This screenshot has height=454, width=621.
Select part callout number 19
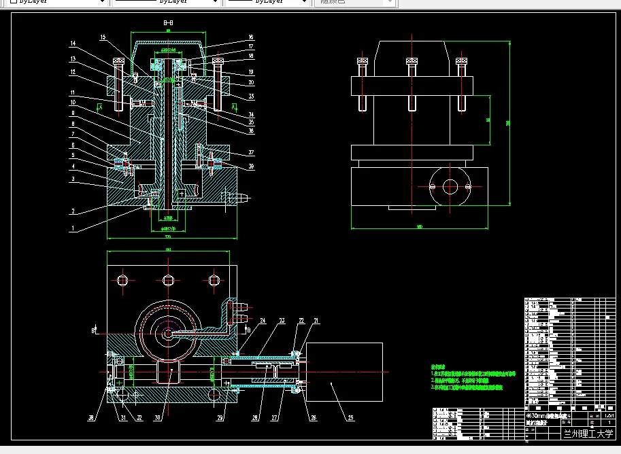click(x=251, y=72)
